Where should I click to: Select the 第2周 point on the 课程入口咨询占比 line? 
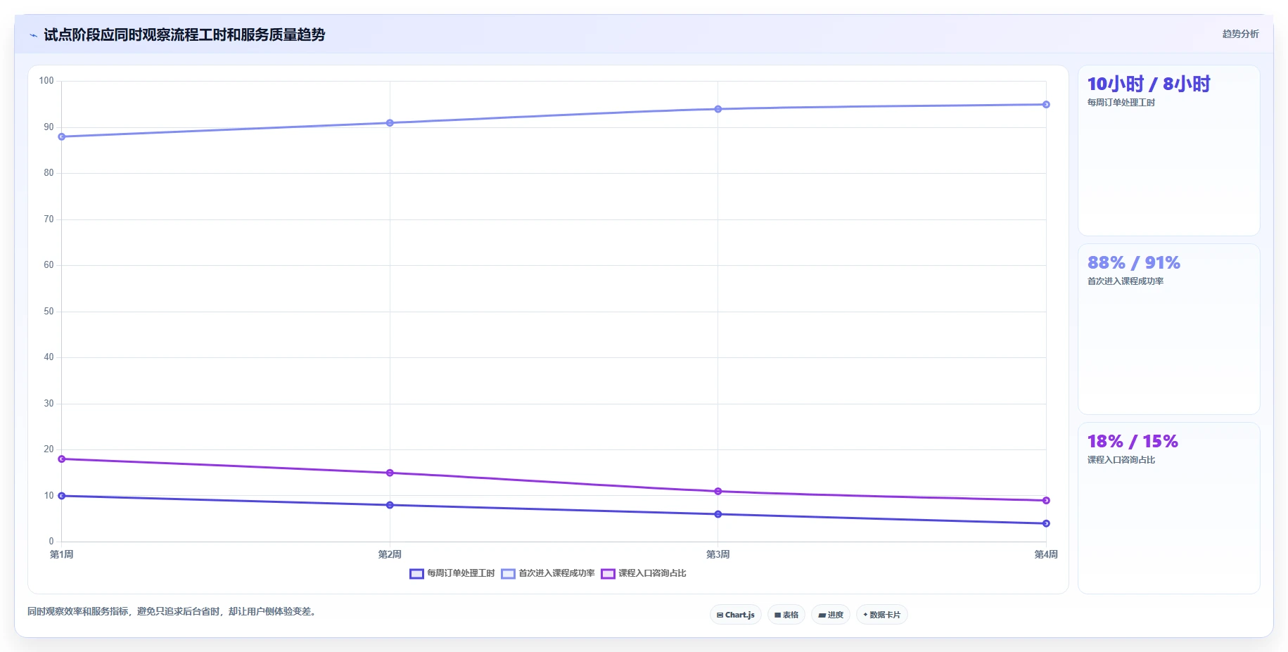click(x=390, y=473)
